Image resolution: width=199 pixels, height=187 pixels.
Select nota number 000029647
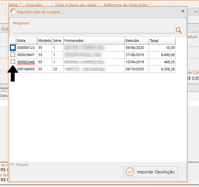click(26, 55)
